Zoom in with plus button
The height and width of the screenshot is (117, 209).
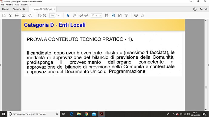[86, 15]
